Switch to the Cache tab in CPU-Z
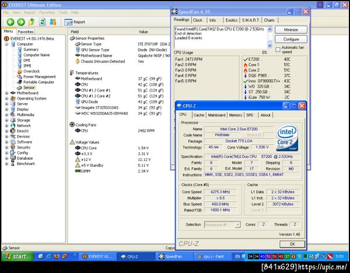Viewport: 350px width, 273px height. [199, 115]
